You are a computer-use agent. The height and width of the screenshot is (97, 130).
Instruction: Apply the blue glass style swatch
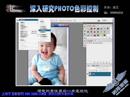point(101,28)
